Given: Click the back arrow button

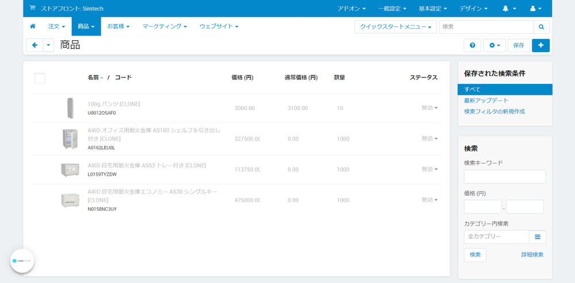Looking at the screenshot, I should [35, 45].
